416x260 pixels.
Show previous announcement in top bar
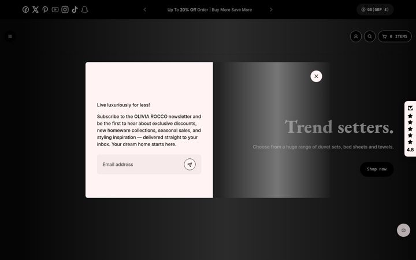(x=144, y=10)
